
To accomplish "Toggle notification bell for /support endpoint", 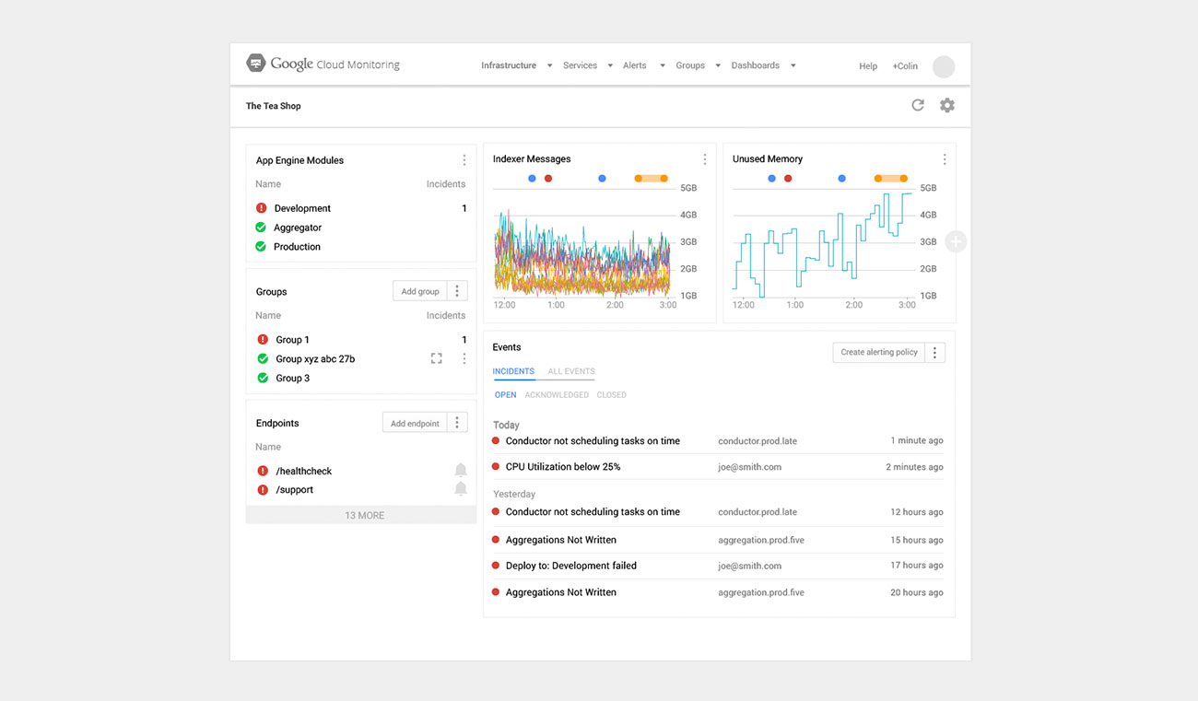I will pos(461,489).
